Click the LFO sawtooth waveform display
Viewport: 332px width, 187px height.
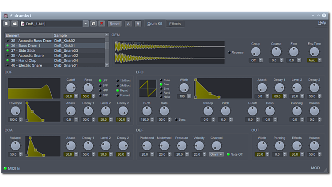click(147, 88)
